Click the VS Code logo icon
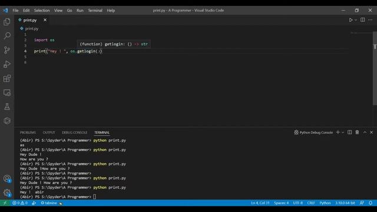The width and height of the screenshot is (377, 212). pos(5,11)
